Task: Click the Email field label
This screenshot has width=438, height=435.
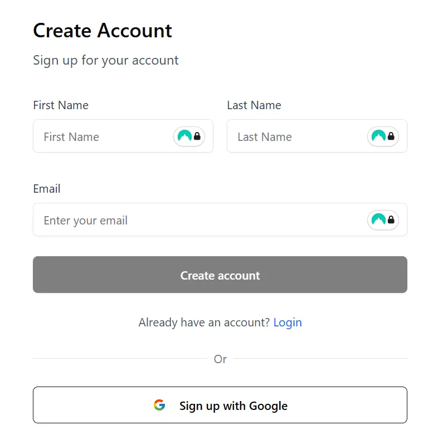Action: pos(47,189)
